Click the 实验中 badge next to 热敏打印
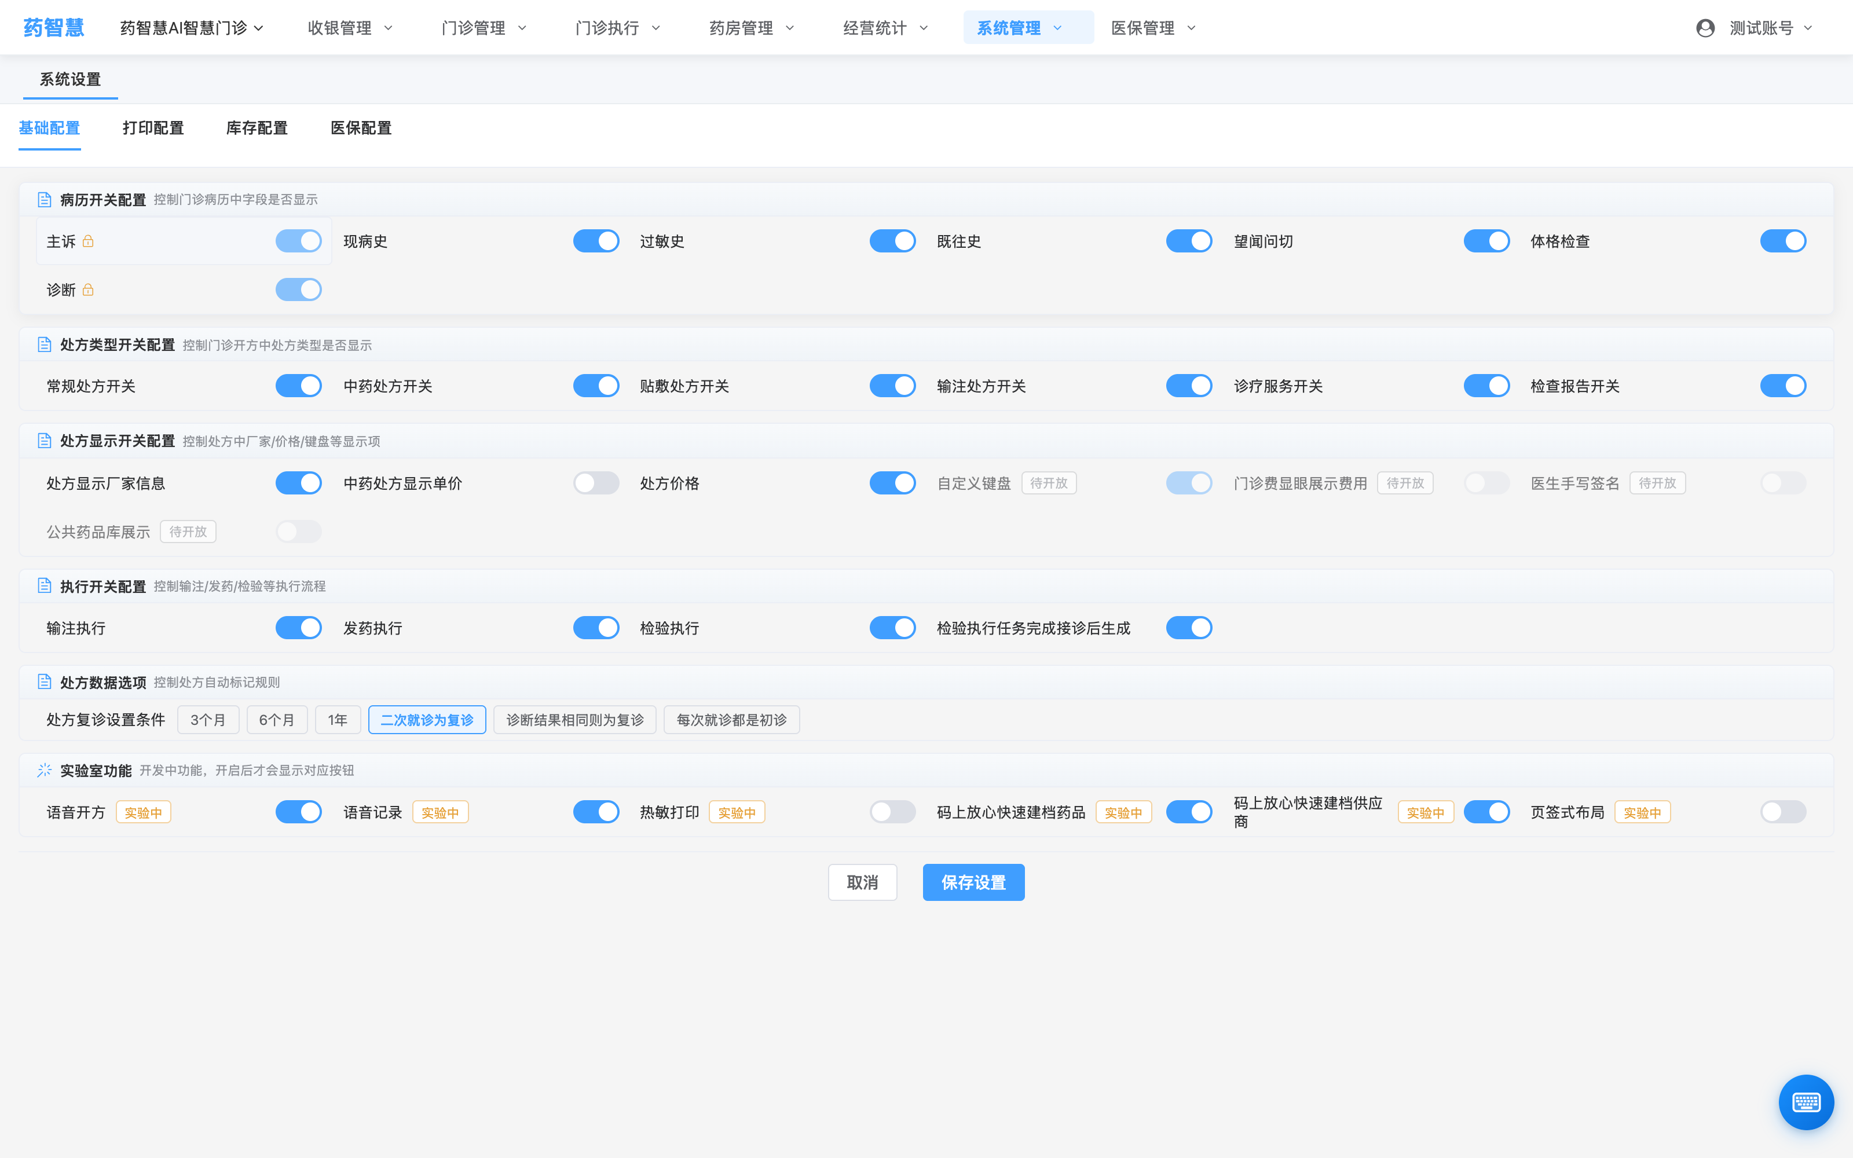 click(x=737, y=812)
